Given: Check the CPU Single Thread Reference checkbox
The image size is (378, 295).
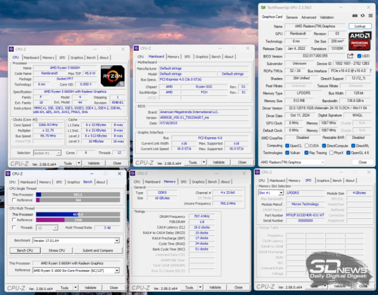Looking at the screenshot, I should [14, 200].
